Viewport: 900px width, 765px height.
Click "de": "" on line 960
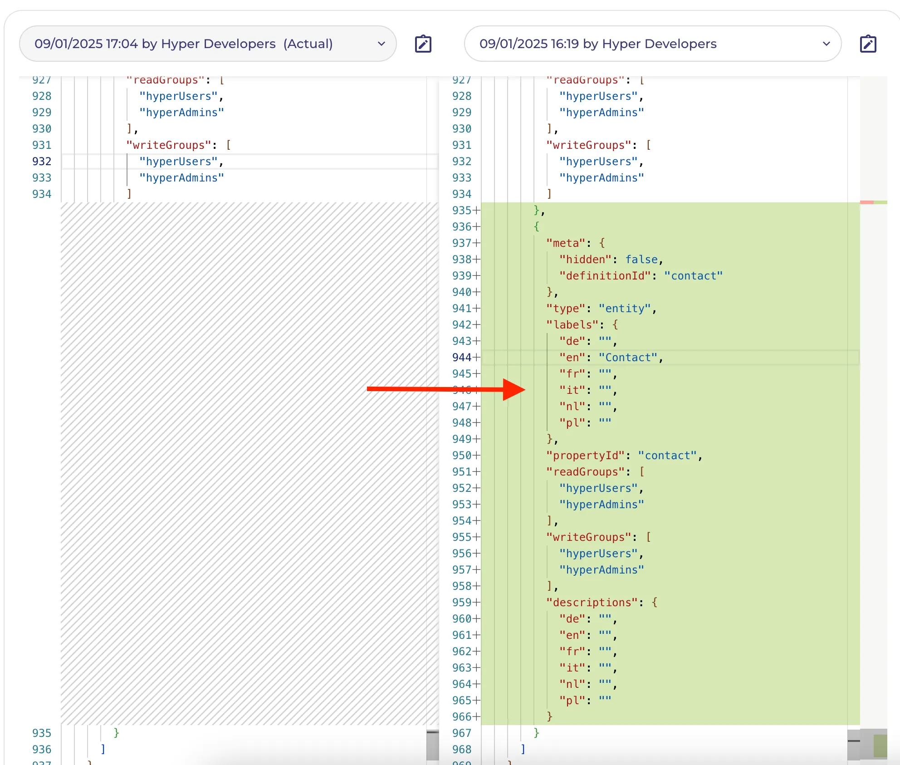(x=588, y=619)
